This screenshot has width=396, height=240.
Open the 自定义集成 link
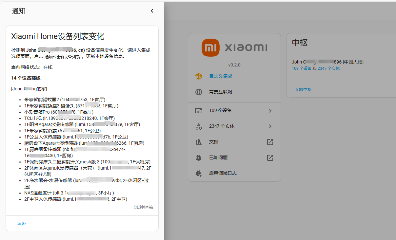coord(221,76)
